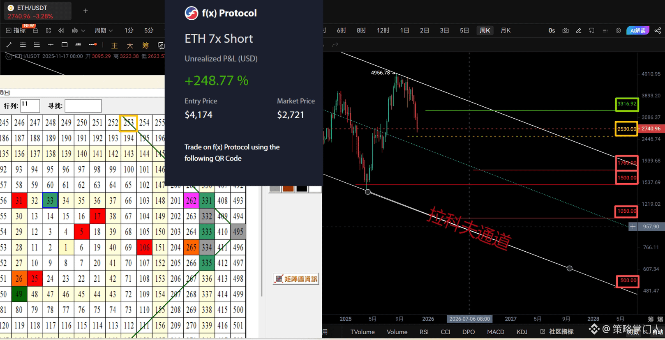
Task: Select the 5分 timeframe
Action: [149, 30]
